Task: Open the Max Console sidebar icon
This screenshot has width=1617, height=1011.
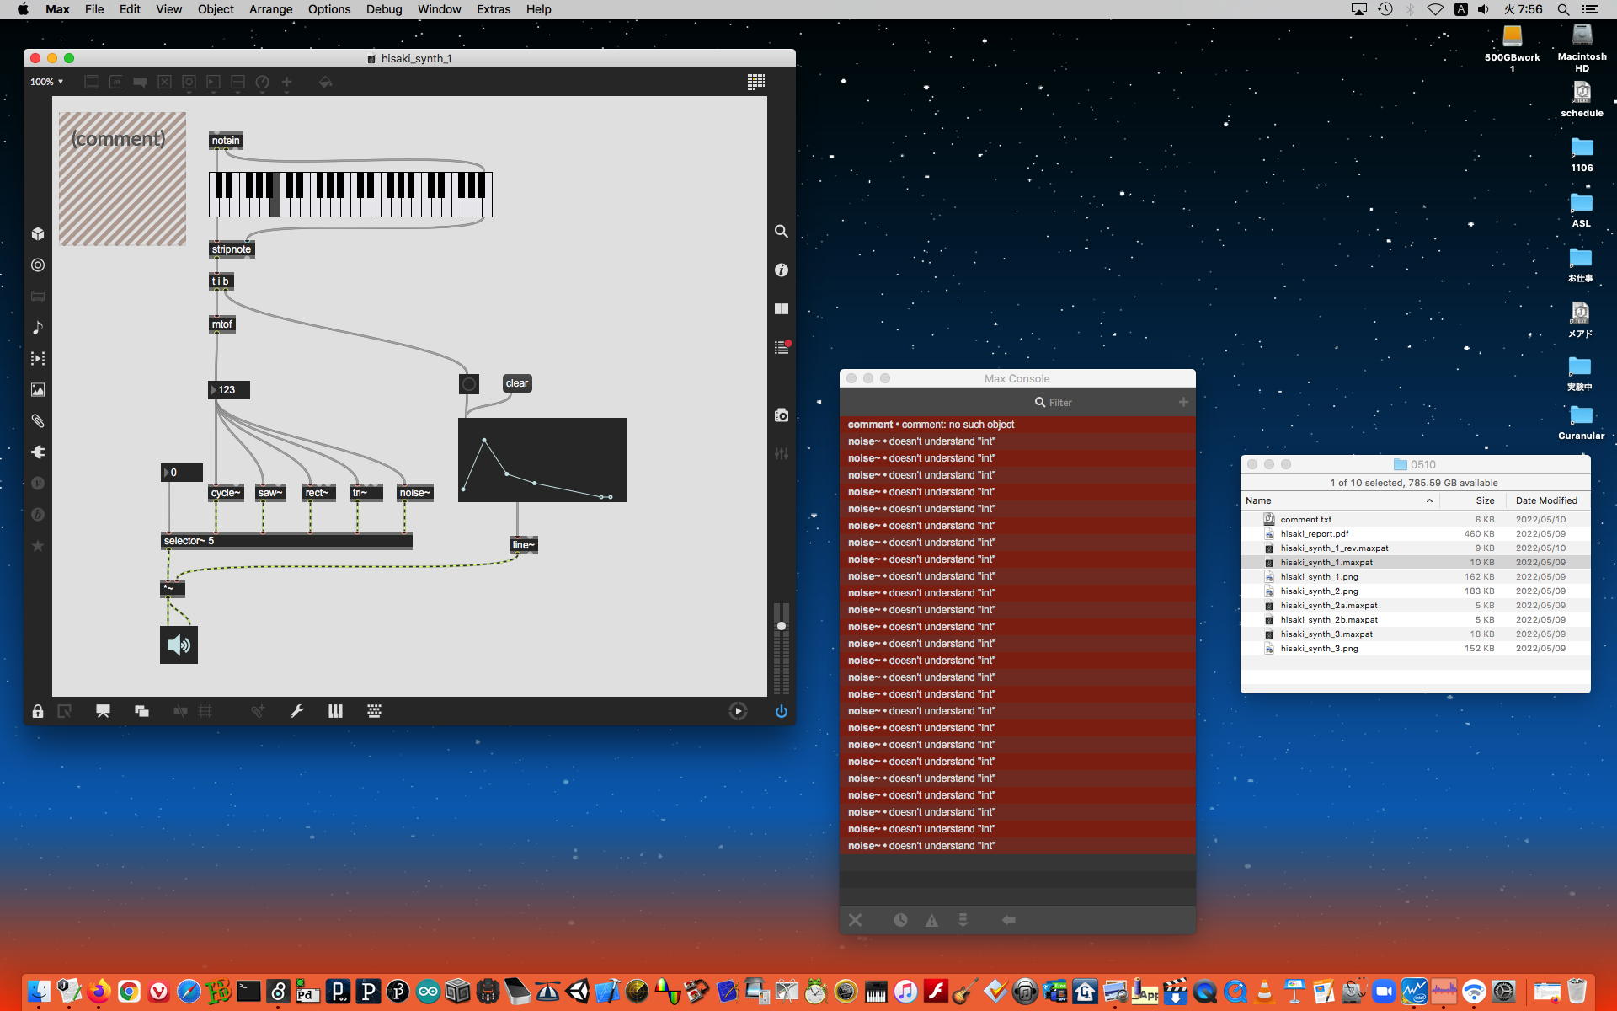Action: click(782, 348)
